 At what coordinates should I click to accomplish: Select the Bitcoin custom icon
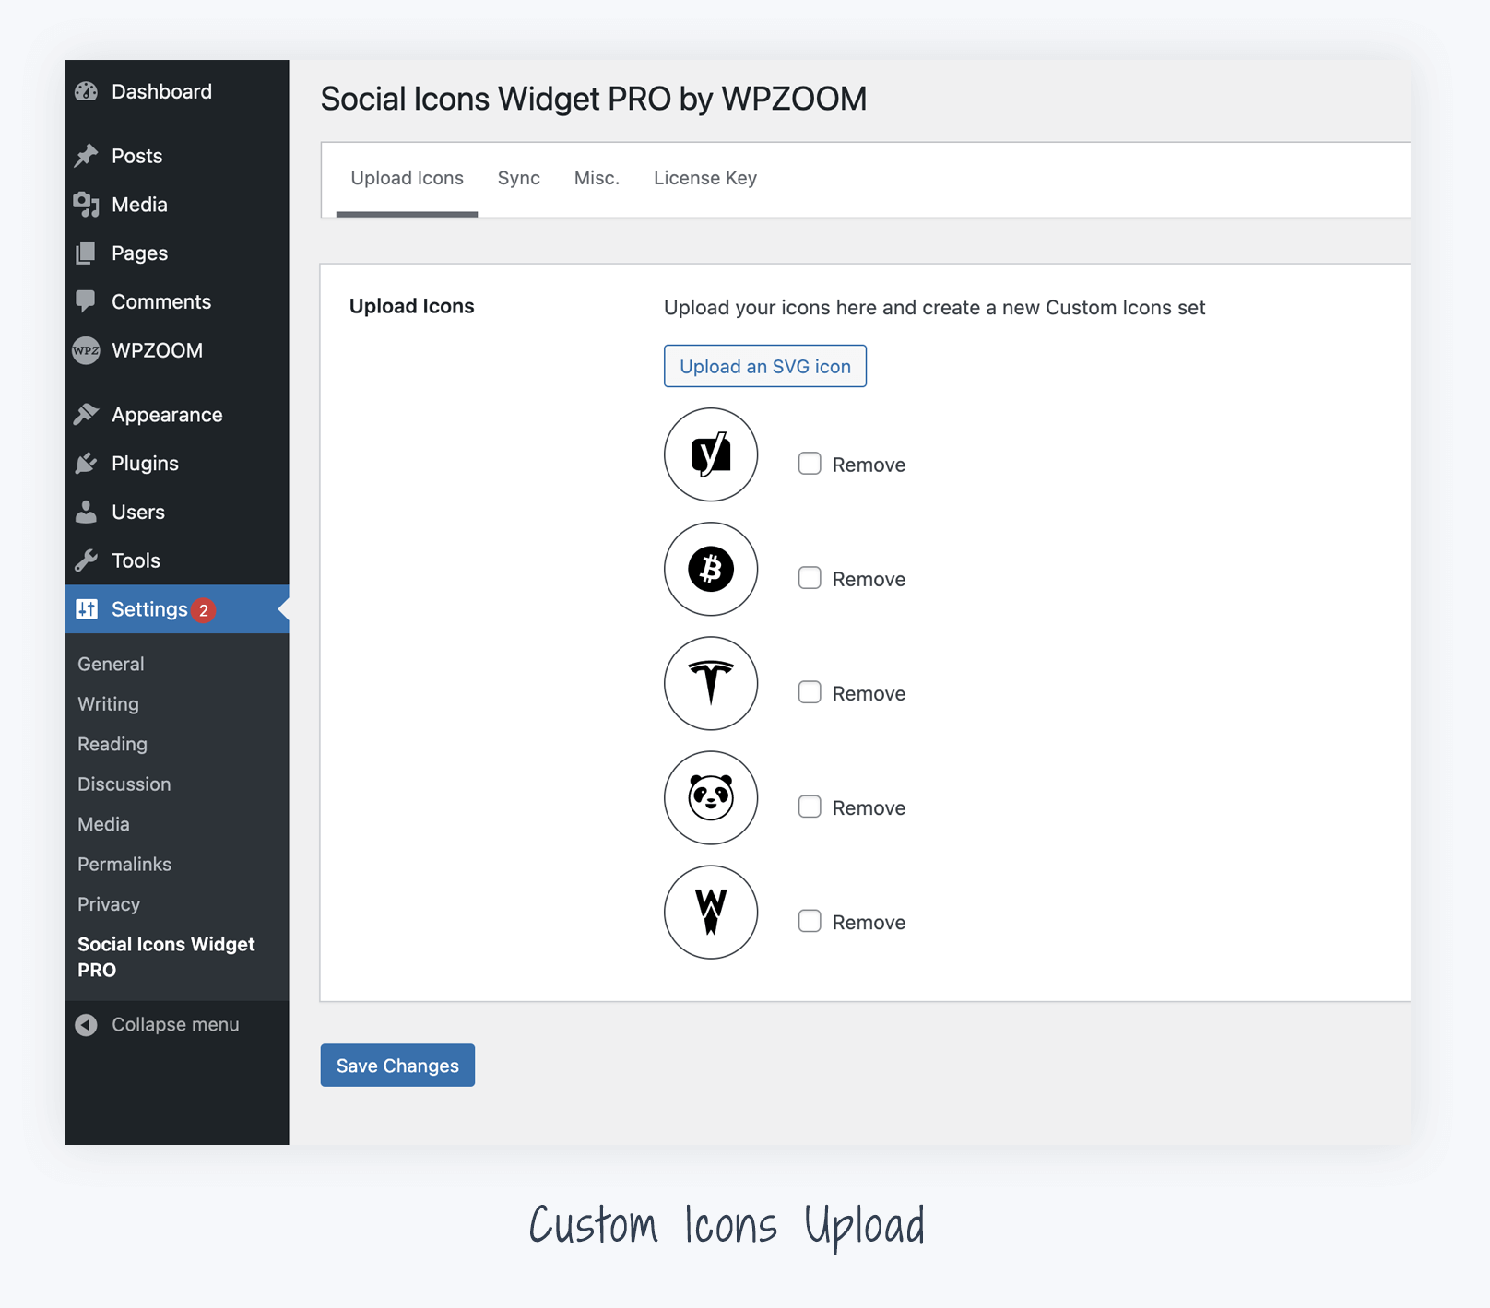[711, 569]
